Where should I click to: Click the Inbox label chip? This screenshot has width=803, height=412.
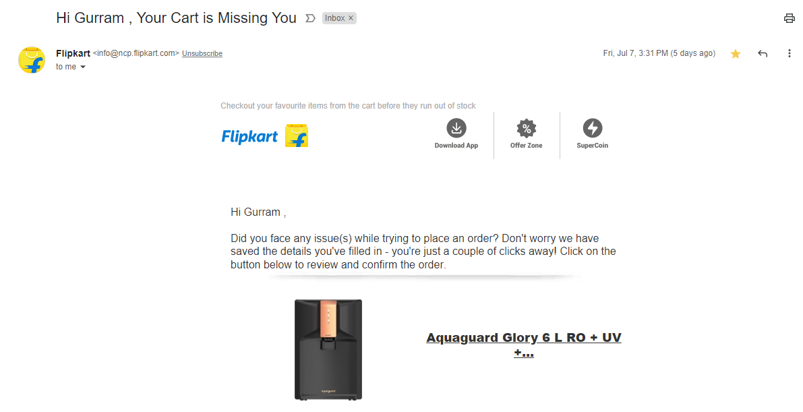(334, 18)
